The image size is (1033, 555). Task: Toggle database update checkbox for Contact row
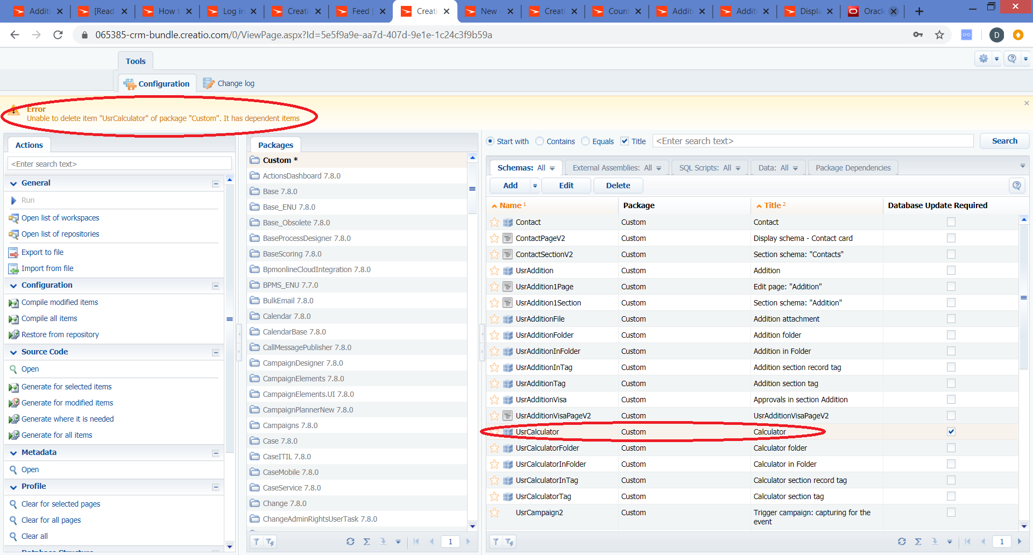click(951, 222)
